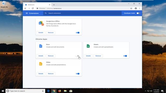Open the Windows Start menu
The image size is (166, 93).
pos(3,91)
